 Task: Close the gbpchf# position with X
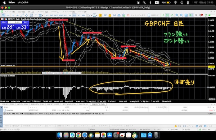(214, 110)
